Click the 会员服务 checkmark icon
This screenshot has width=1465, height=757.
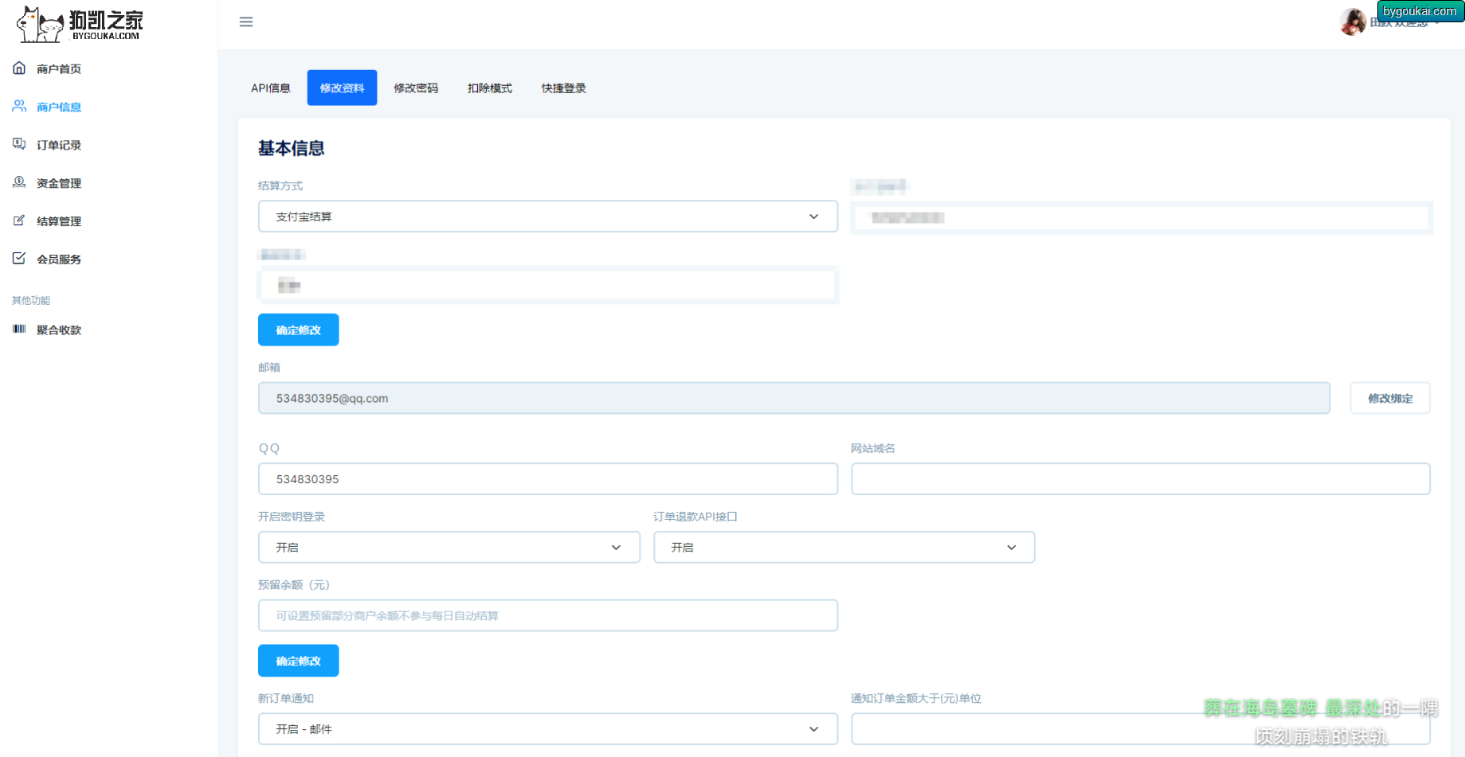[x=19, y=259]
